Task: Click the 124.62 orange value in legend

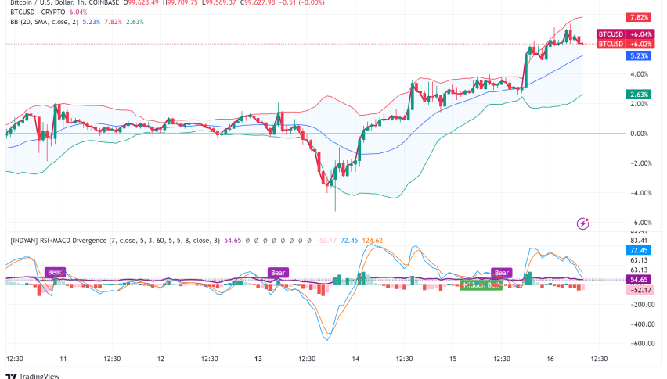Action: (372, 240)
